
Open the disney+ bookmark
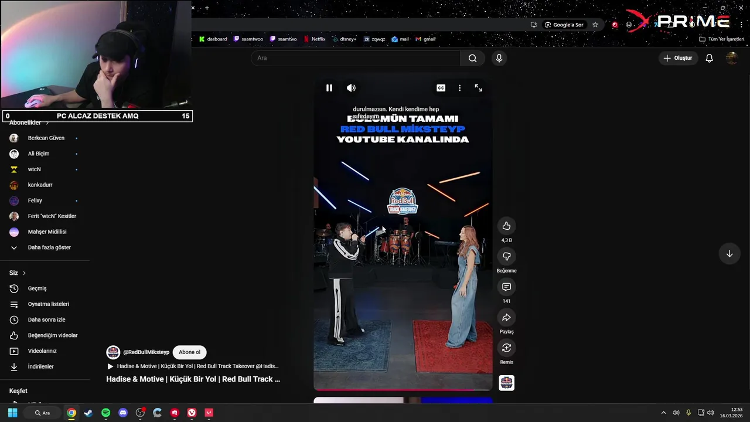(x=344, y=39)
